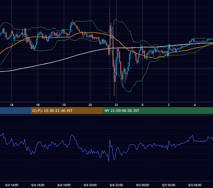
Task: Click the 9/4 18:00 date label
Action: coord(64,185)
